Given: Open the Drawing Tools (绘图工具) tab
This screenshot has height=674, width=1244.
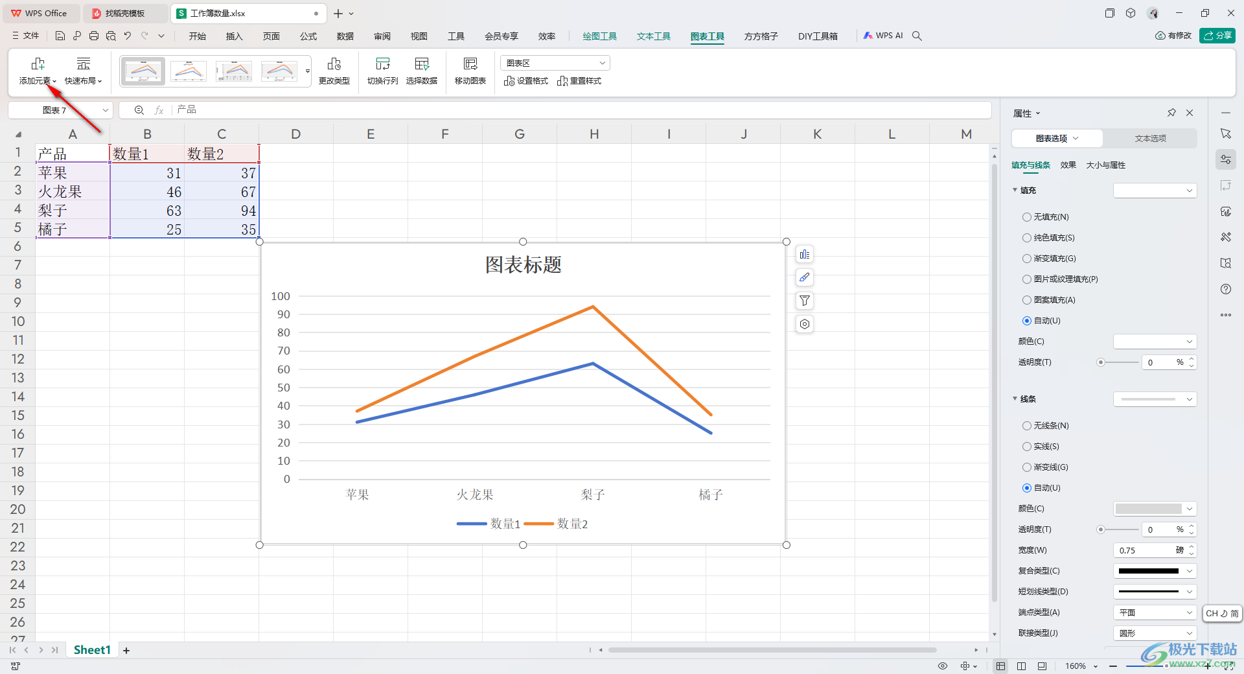Looking at the screenshot, I should tap(599, 36).
